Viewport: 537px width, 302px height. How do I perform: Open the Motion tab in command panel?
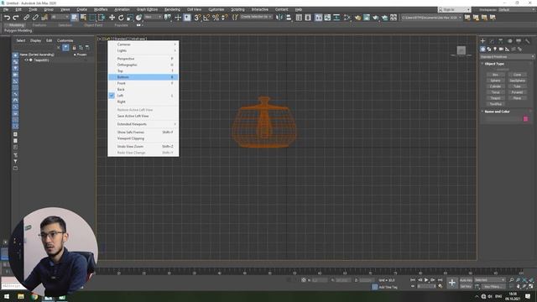coord(509,41)
